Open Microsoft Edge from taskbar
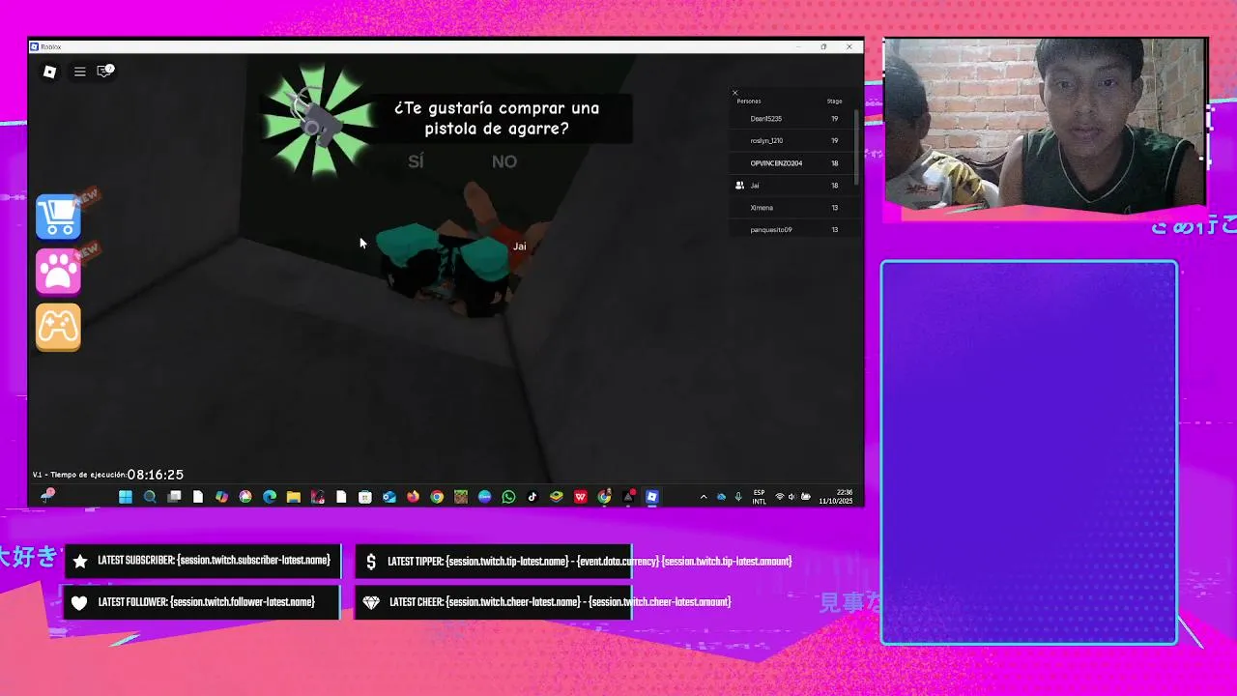The width and height of the screenshot is (1237, 696). coord(270,497)
